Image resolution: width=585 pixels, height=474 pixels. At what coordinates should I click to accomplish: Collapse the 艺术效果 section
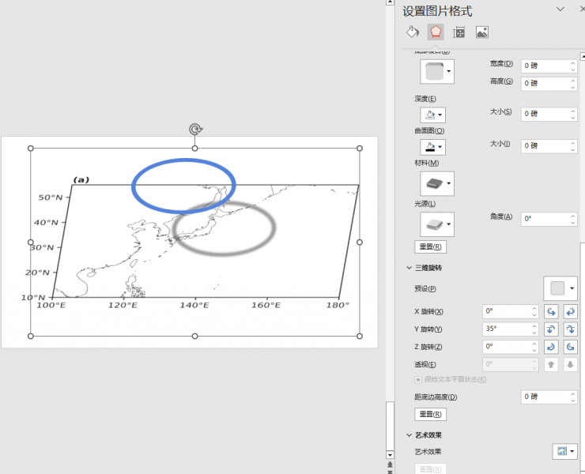409,435
